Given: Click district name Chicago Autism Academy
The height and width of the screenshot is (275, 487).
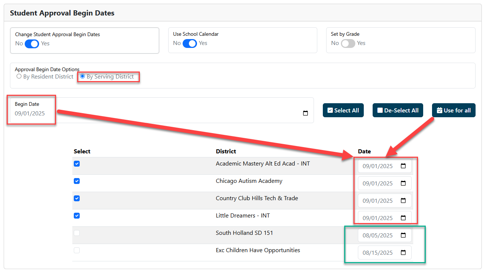Looking at the screenshot, I should (249, 181).
